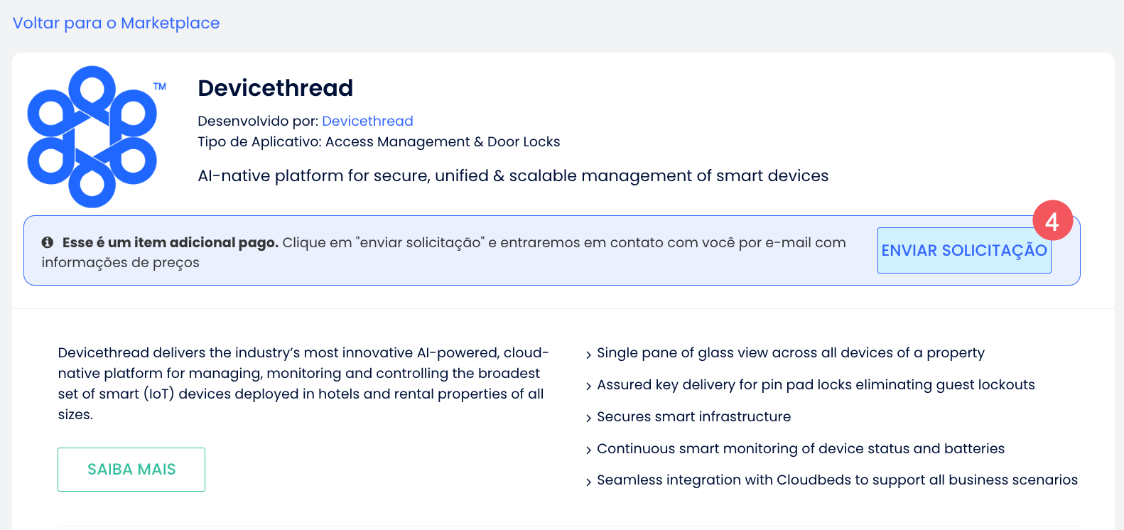Image resolution: width=1124 pixels, height=530 pixels.
Task: Click bold "Esse é um item adicional pago" text
Action: click(x=171, y=242)
